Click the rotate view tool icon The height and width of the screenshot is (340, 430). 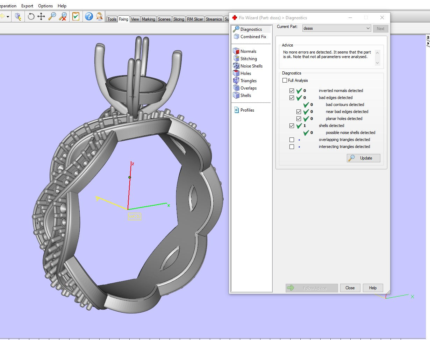(x=31, y=16)
